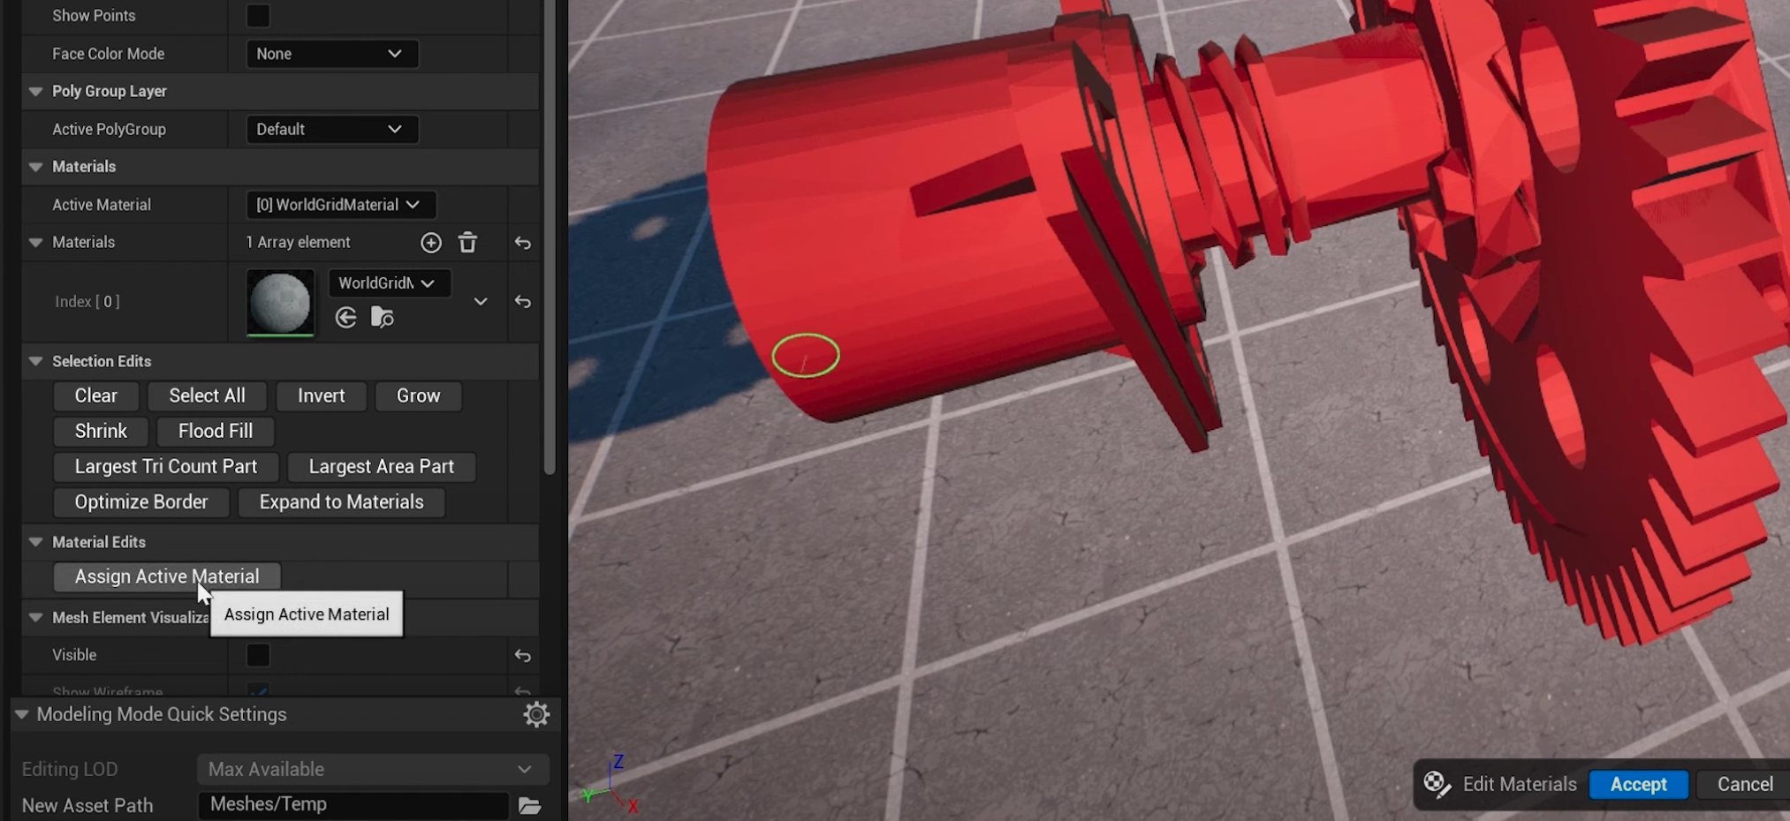The width and height of the screenshot is (1790, 821).
Task: Open Modeling Mode Quick Settings gear
Action: coord(536,714)
